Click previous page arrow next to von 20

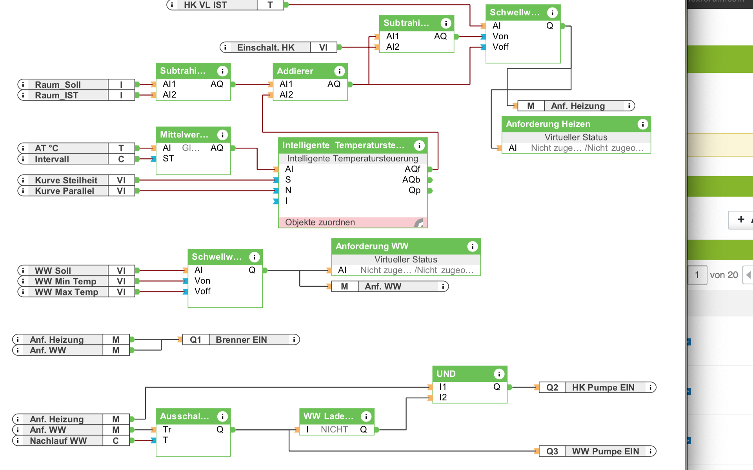tap(748, 275)
